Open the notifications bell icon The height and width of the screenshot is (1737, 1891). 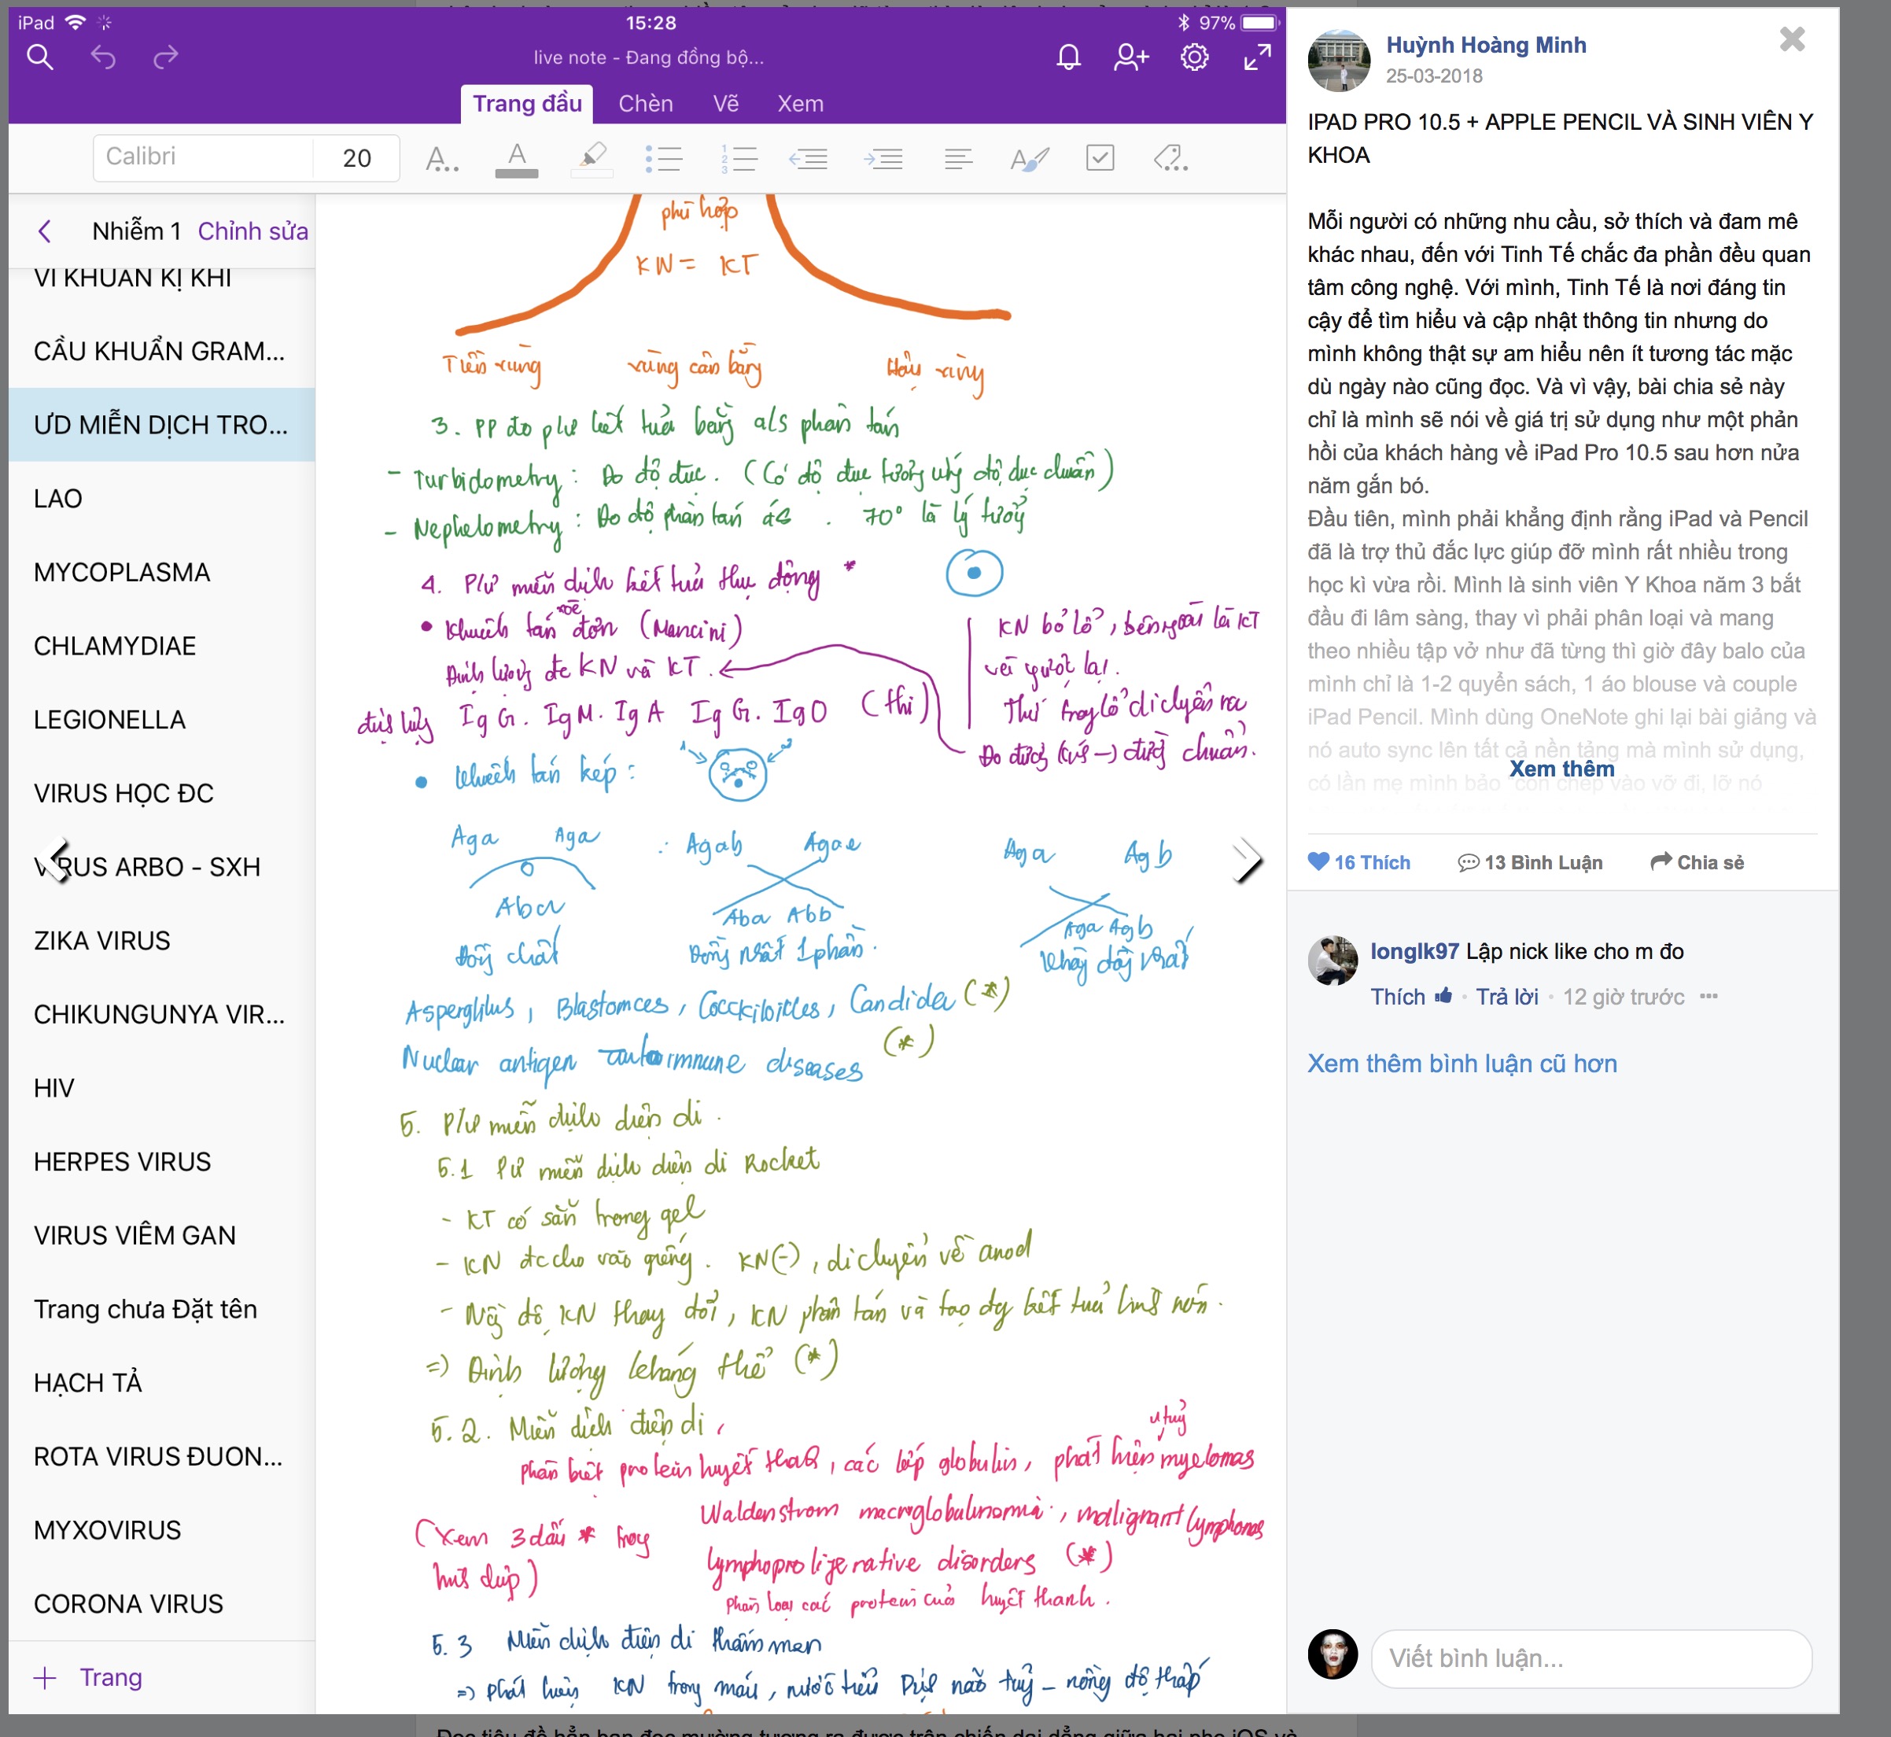(x=1069, y=57)
